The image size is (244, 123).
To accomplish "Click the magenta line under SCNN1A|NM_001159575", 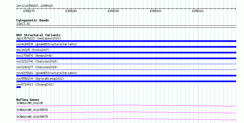I will click(126, 119).
